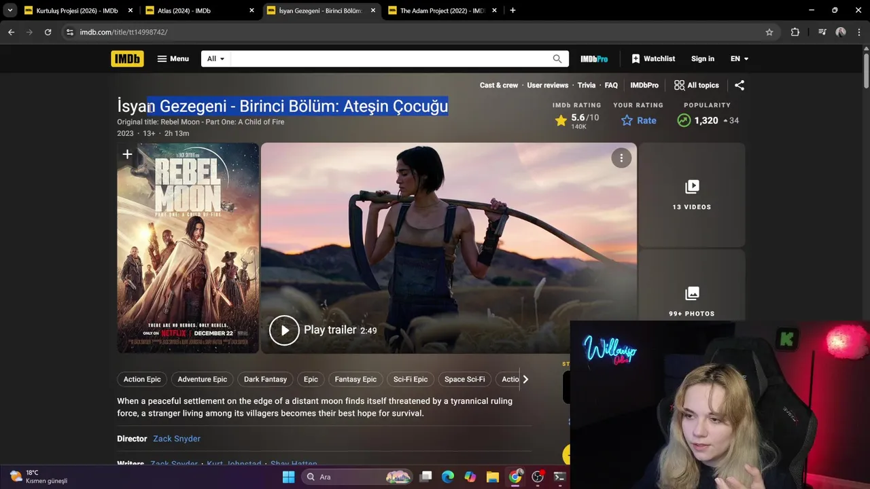Click the IMDb search input field
Viewport: 870px width, 489px height.
(x=389, y=59)
